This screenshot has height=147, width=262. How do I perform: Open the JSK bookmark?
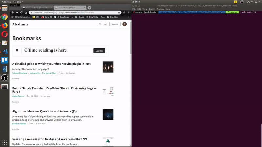point(36,17)
